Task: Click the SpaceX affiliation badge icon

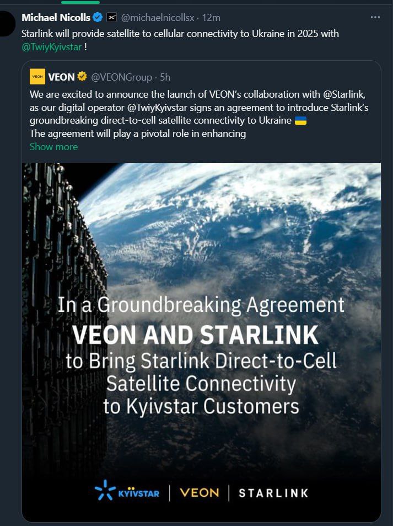Action: [111, 18]
